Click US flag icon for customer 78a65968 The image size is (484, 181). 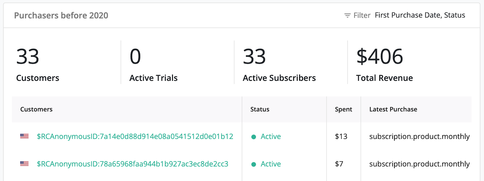pos(24,164)
